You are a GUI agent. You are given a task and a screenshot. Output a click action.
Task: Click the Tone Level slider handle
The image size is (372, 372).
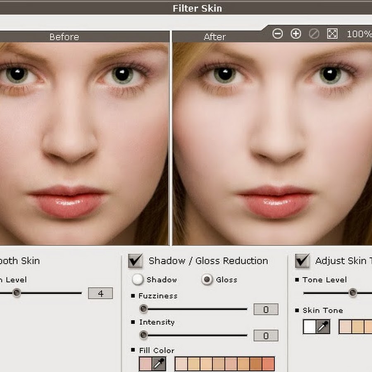pos(353,293)
